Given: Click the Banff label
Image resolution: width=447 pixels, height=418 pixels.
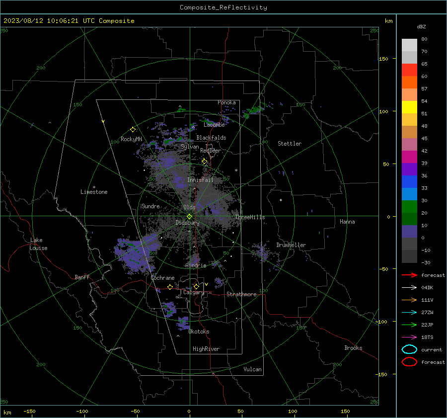Looking at the screenshot, I should point(82,277).
